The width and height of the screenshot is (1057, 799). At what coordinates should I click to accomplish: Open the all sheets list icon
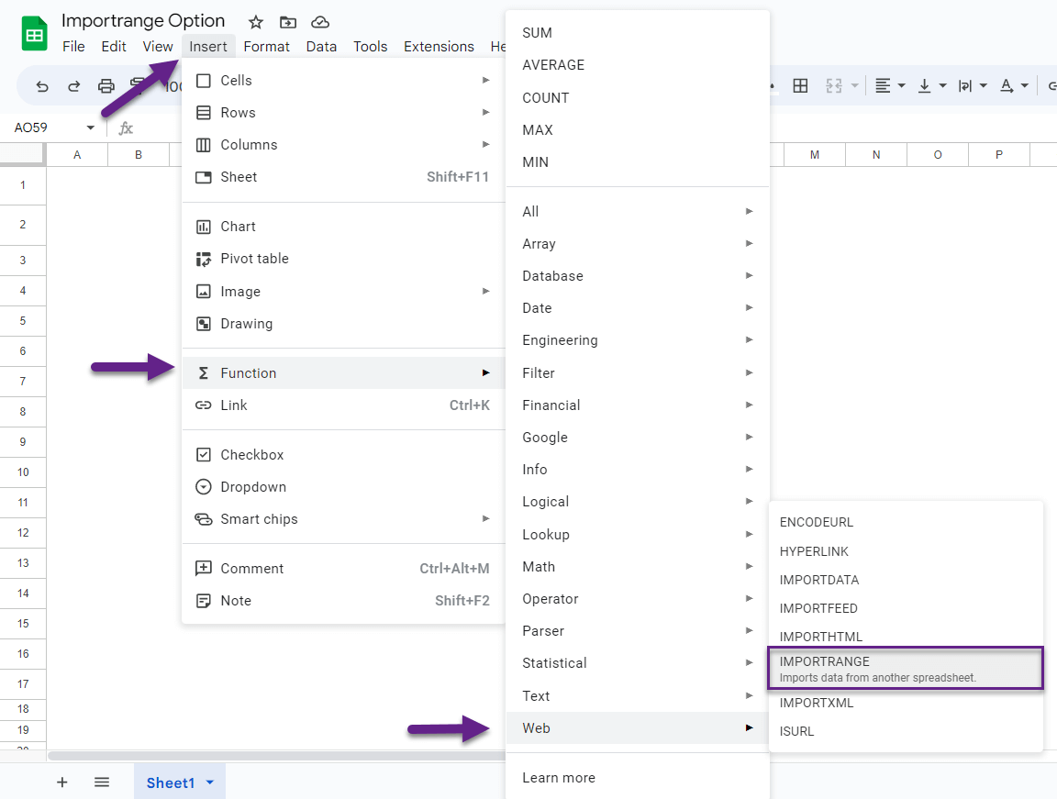pos(102,782)
